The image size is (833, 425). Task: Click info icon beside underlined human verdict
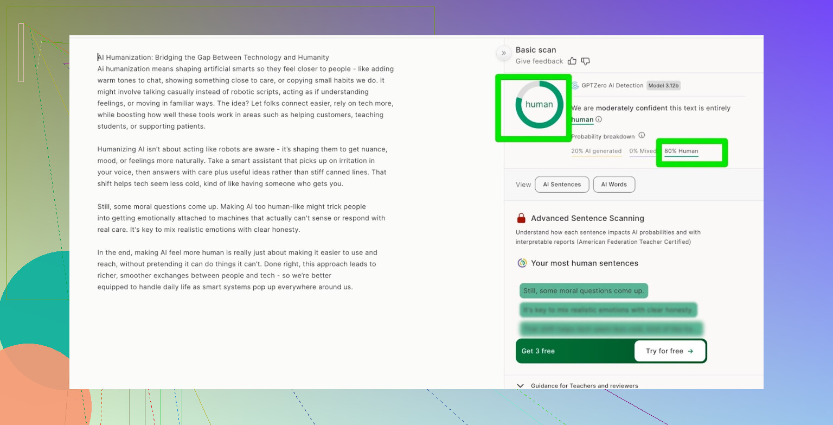[x=599, y=120]
